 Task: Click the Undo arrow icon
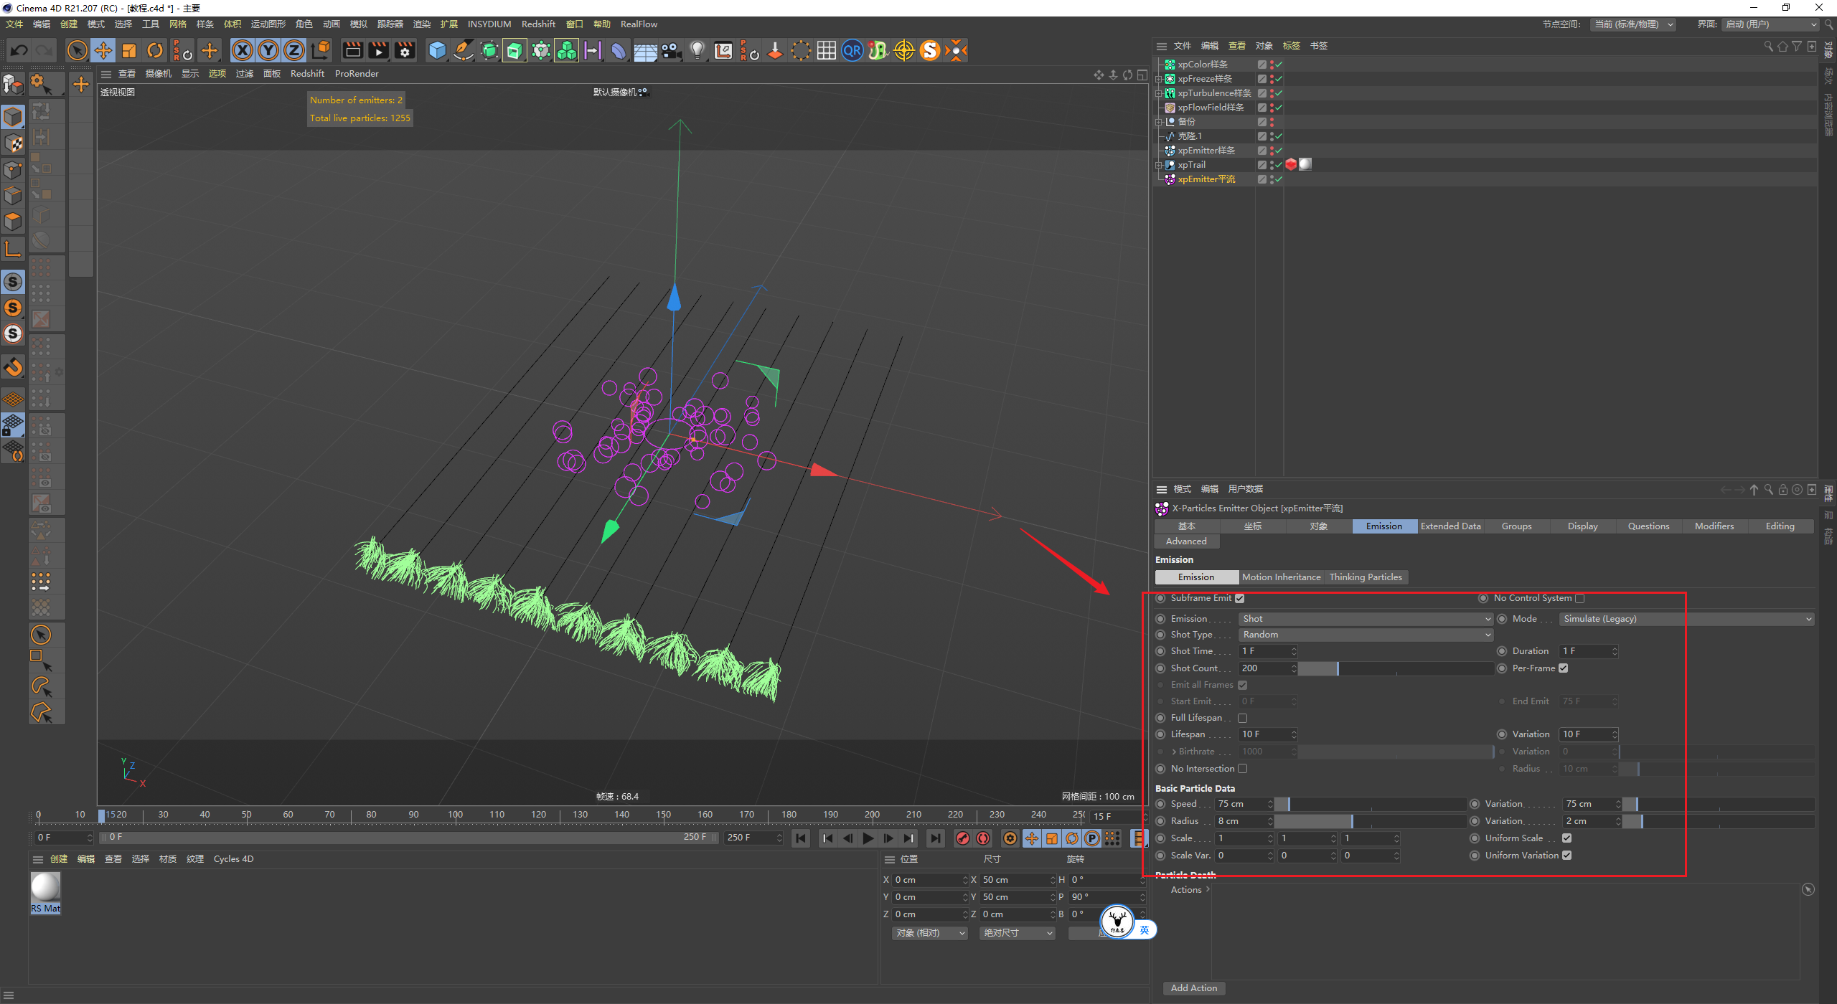[x=19, y=50]
